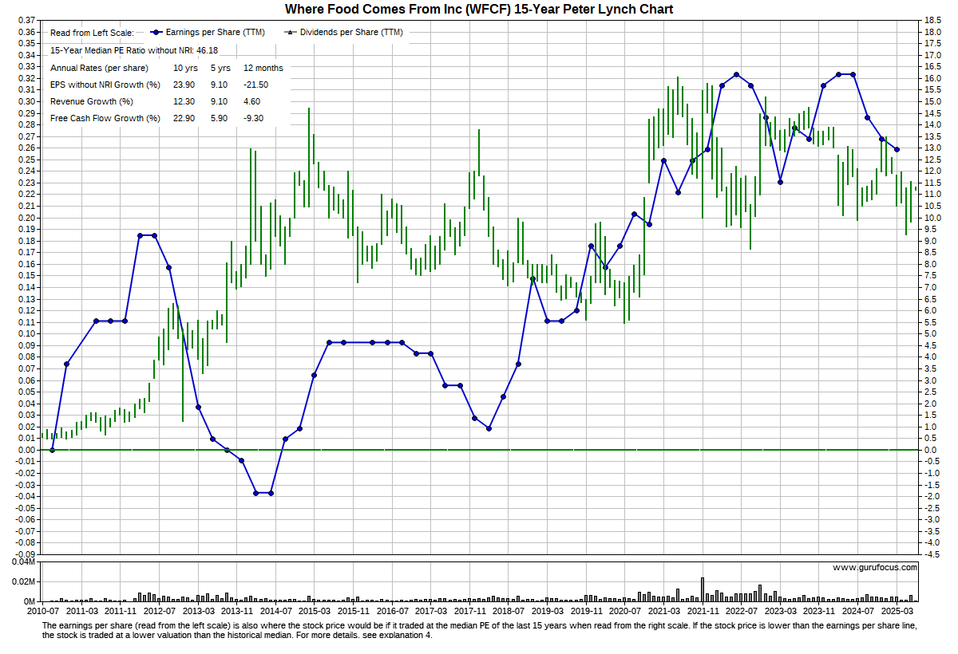Click the x-axis label 2012-07

(x=159, y=611)
